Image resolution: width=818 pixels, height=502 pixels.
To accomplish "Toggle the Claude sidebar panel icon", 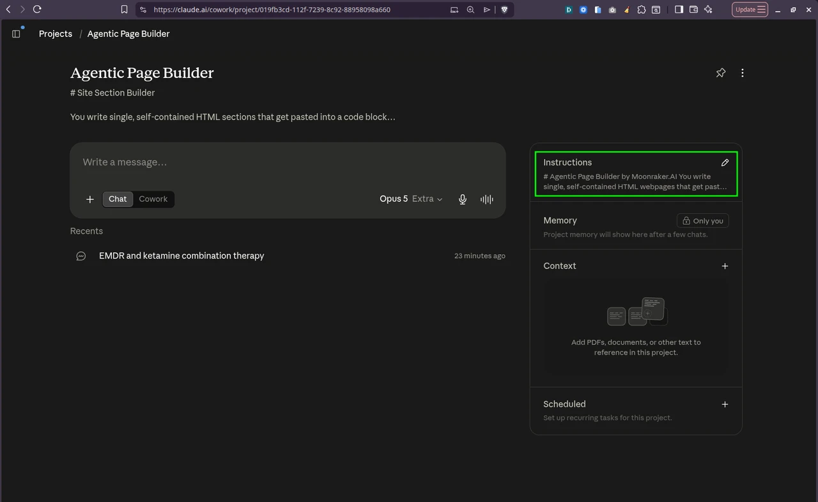I will 17,34.
